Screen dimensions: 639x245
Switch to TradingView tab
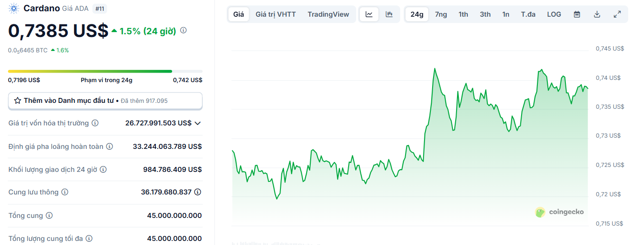tap(328, 14)
